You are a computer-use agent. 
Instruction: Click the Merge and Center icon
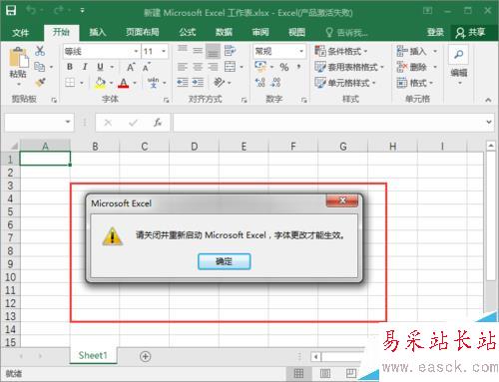click(x=230, y=67)
